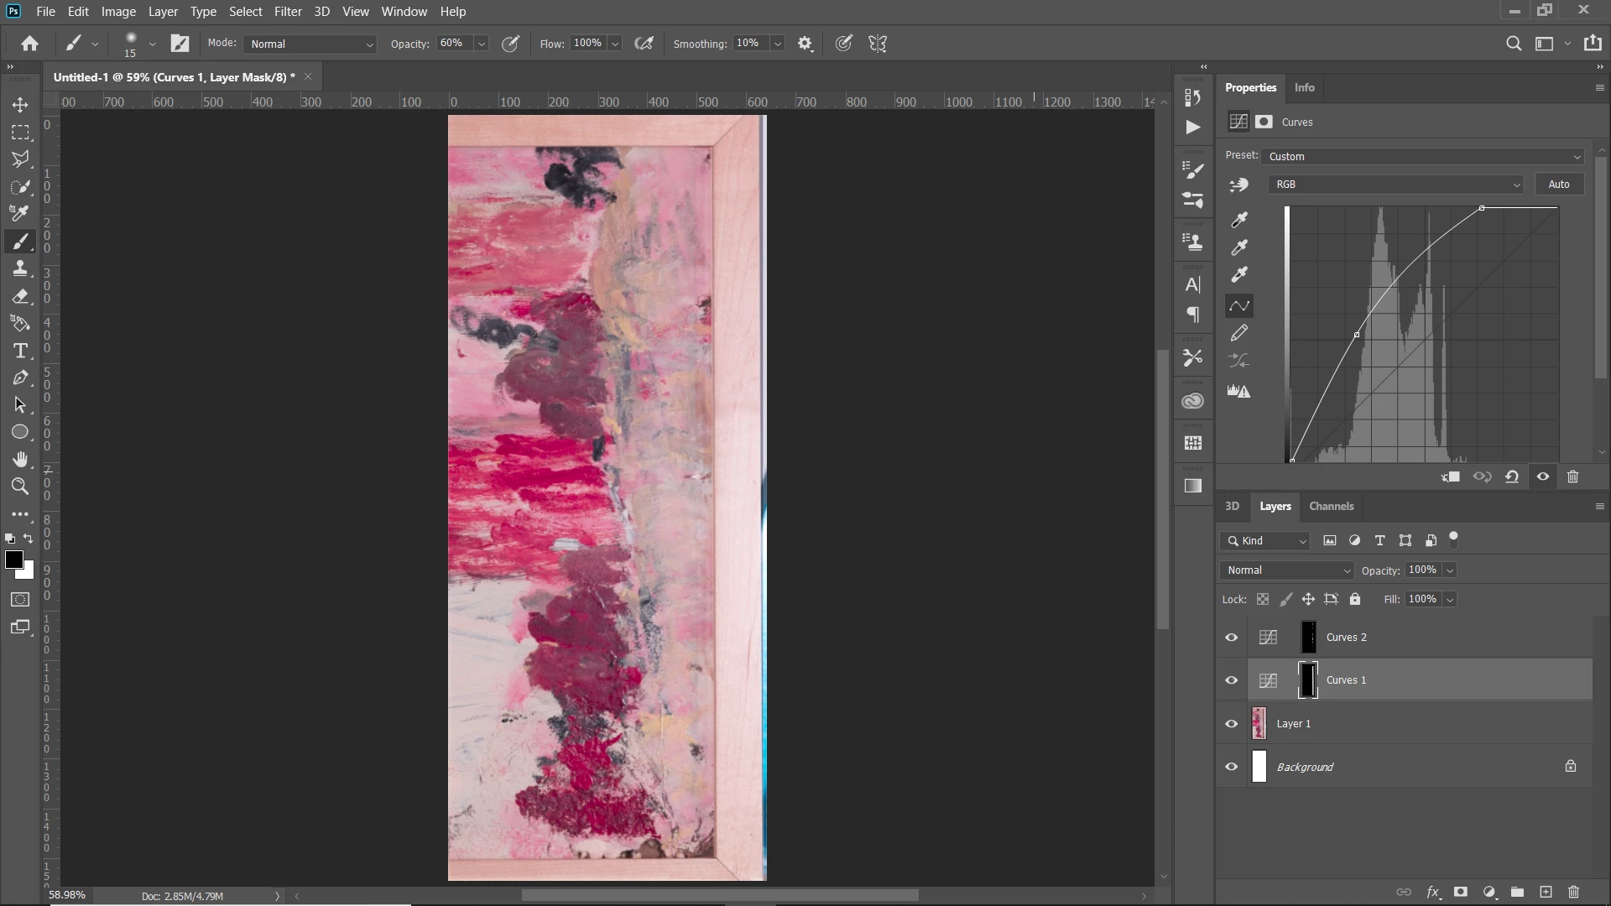This screenshot has height=906, width=1611.
Task: Select the Hand tool
Action: pyautogui.click(x=20, y=459)
